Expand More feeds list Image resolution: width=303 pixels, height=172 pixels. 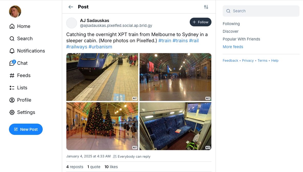(x=233, y=47)
